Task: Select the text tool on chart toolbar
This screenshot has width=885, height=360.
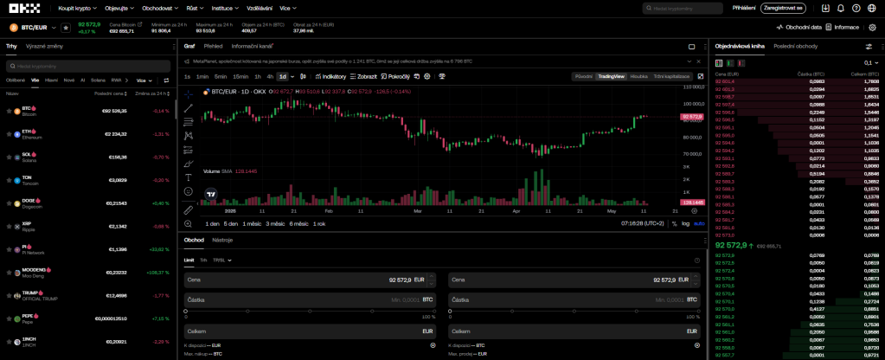Action: pyautogui.click(x=189, y=177)
